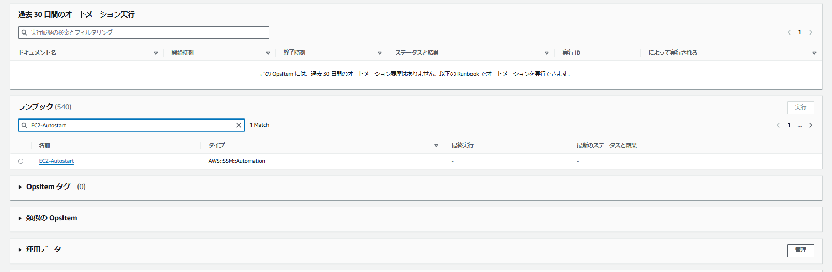Click the 最終実行 column header
The width and height of the screenshot is (832, 272).
(462, 146)
